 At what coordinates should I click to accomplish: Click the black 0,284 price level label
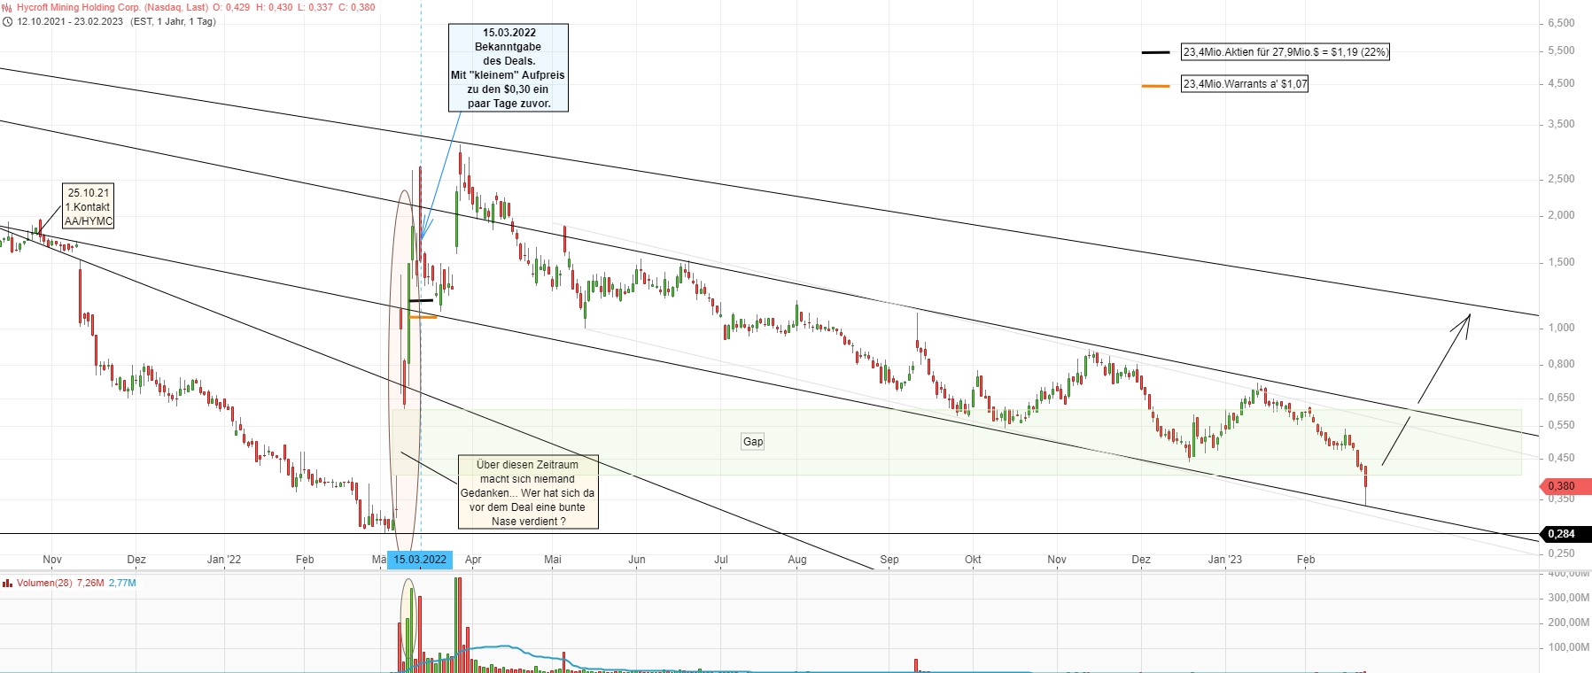tap(1565, 534)
